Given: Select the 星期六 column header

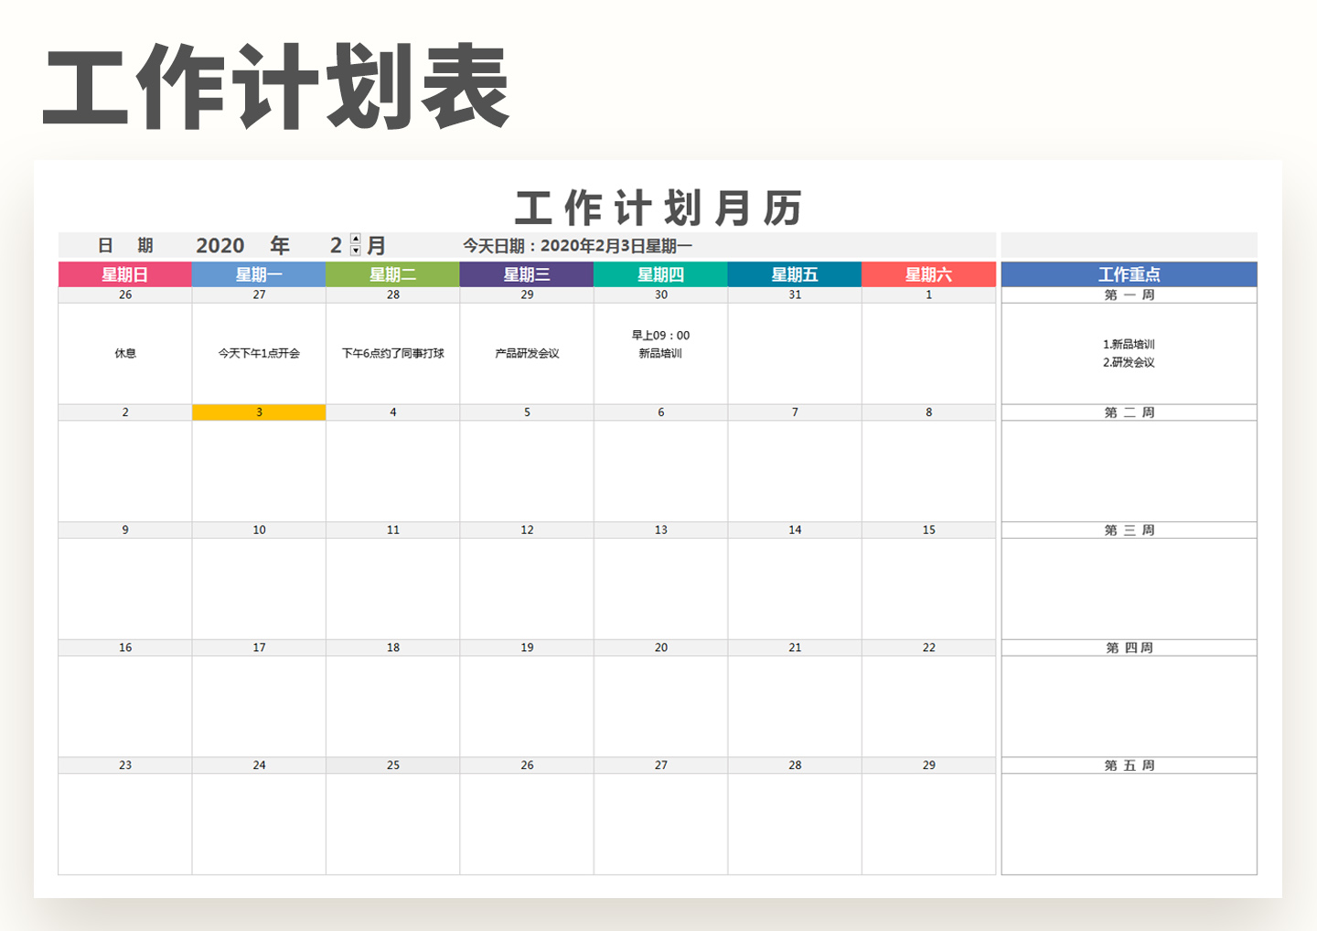Looking at the screenshot, I should click(928, 273).
